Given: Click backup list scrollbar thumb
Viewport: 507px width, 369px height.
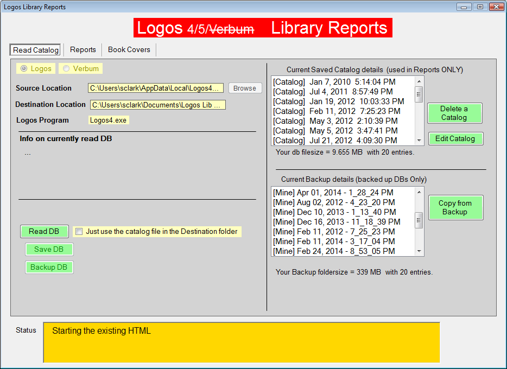Looking at the screenshot, I should (419, 220).
